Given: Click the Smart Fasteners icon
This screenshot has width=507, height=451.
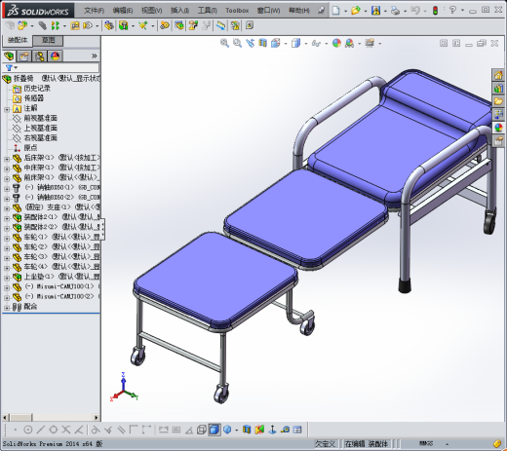Looking at the screenshot, I should click(75, 25).
